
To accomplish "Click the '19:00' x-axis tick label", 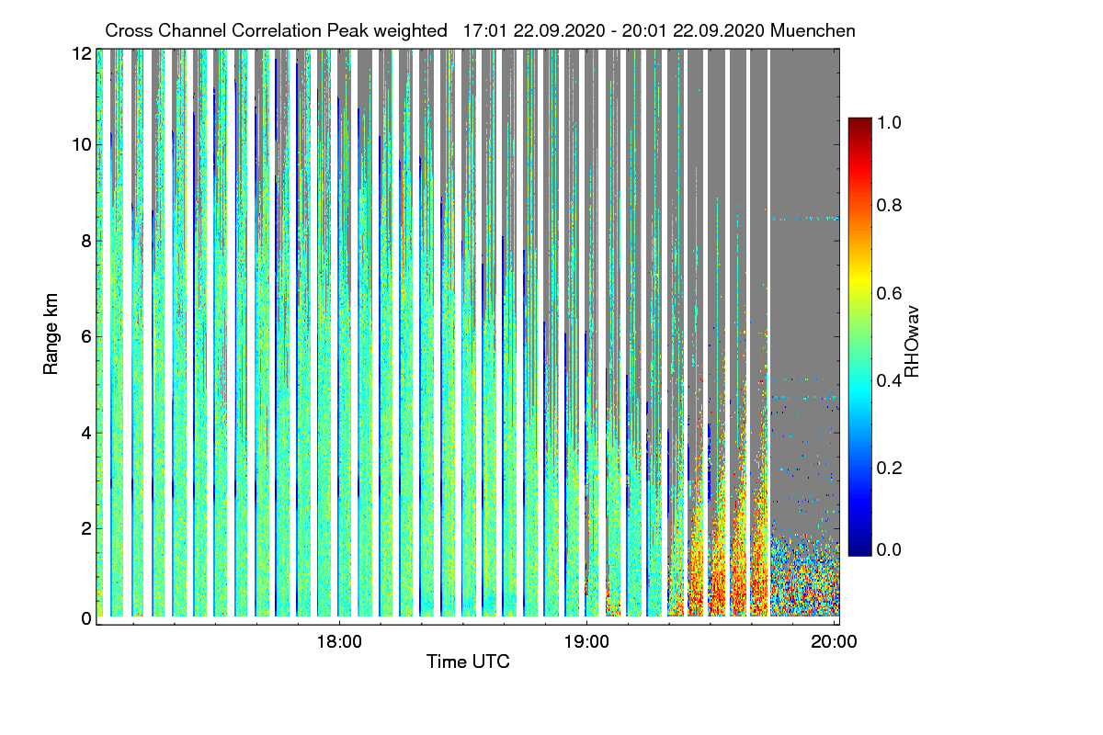I will pyautogui.click(x=586, y=642).
